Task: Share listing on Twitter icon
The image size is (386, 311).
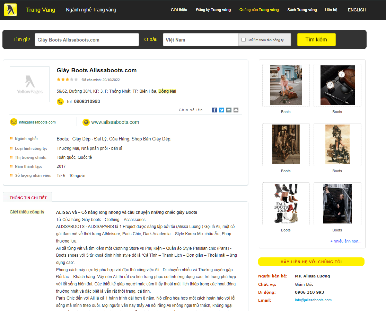Action: coord(221,110)
